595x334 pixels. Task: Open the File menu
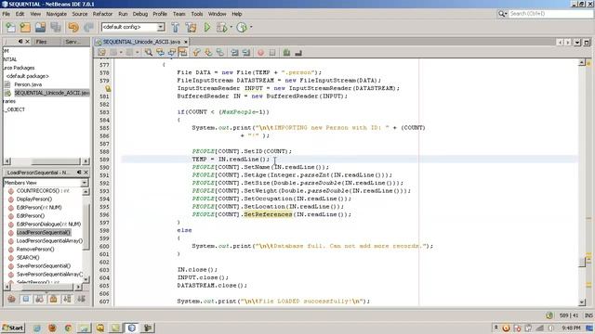tap(7, 14)
